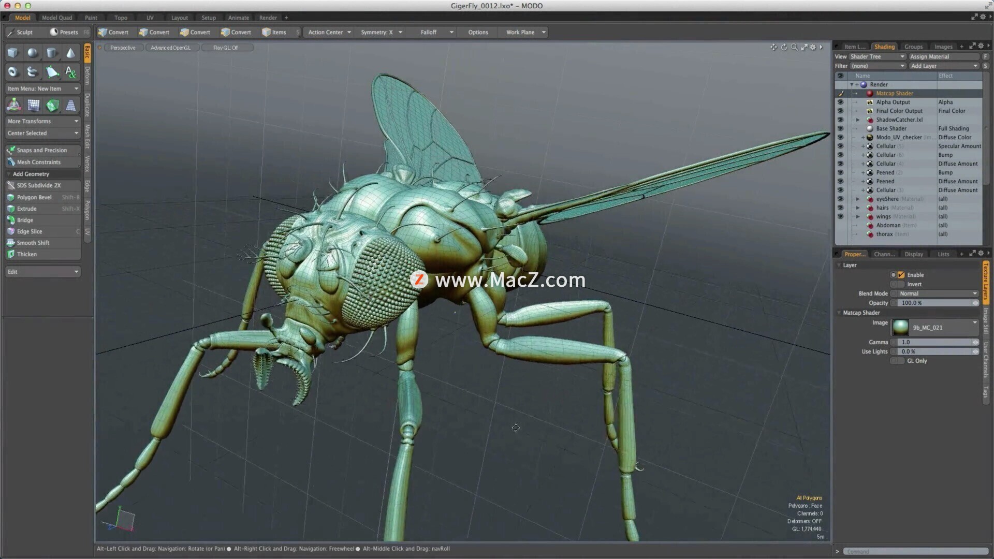This screenshot has width=994, height=559.
Task: Switch to the Paint layout tab
Action: (91, 18)
